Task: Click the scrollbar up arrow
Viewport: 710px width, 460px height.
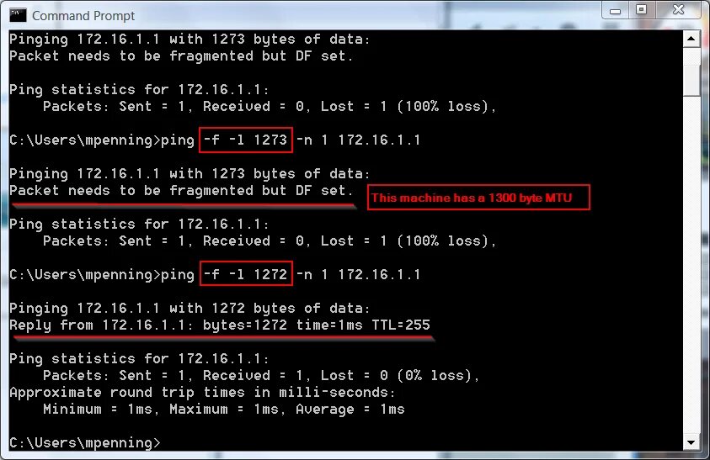Action: 691,39
